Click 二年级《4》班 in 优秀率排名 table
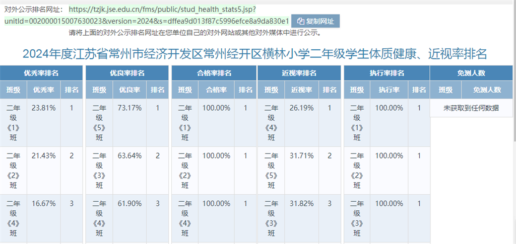The height and width of the screenshot is (244, 516). tap(14, 218)
